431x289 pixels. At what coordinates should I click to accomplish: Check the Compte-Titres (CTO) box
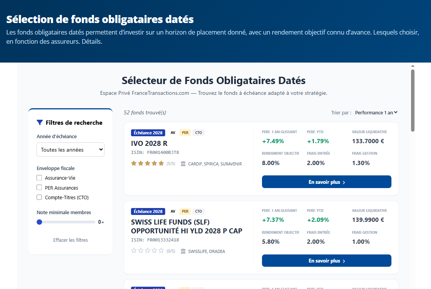[39, 197]
